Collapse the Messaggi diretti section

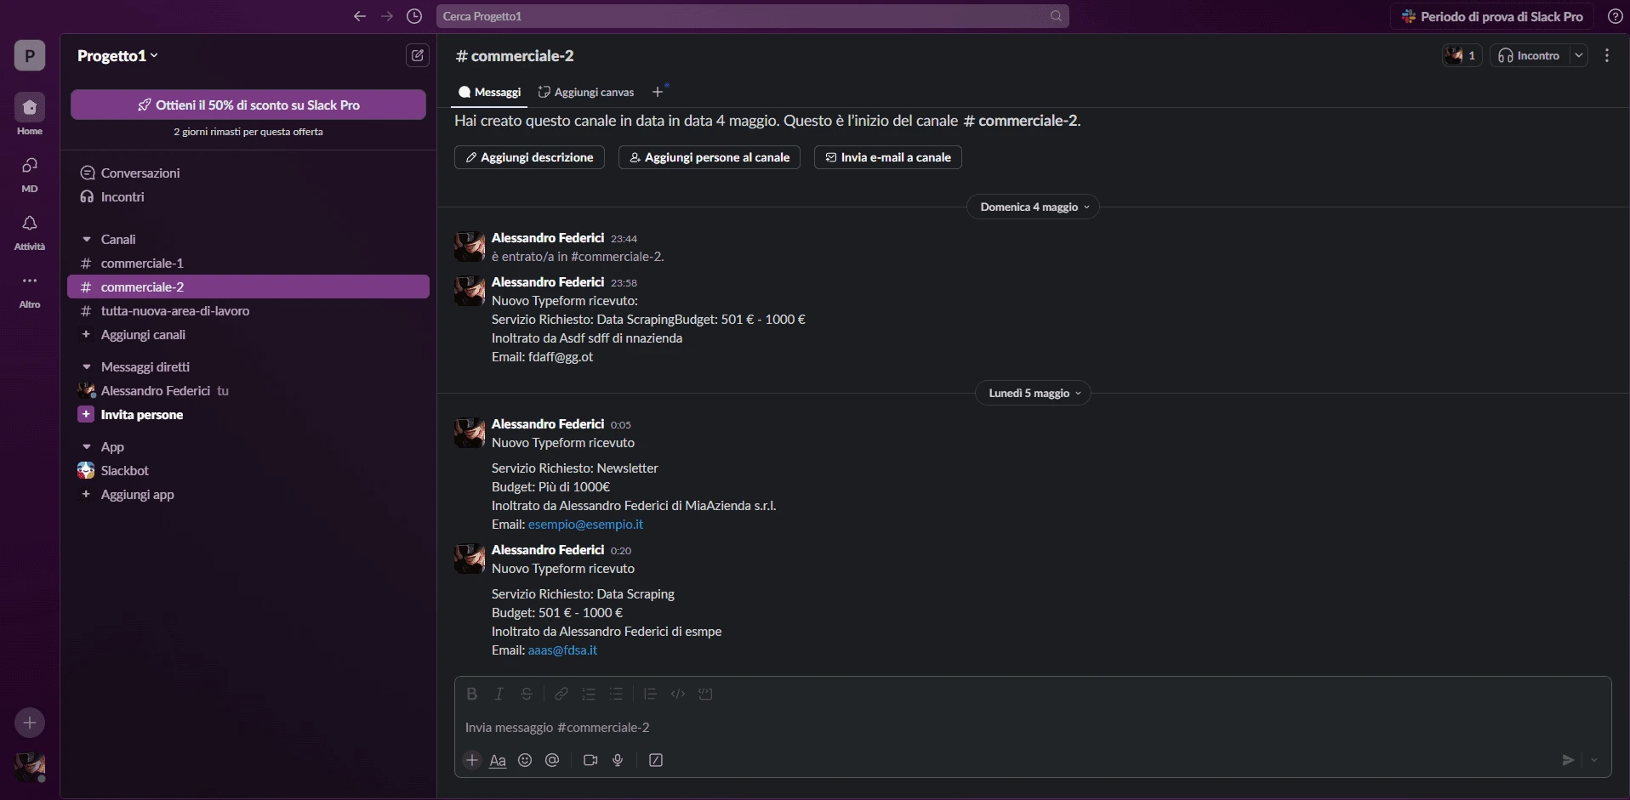pyautogui.click(x=87, y=367)
